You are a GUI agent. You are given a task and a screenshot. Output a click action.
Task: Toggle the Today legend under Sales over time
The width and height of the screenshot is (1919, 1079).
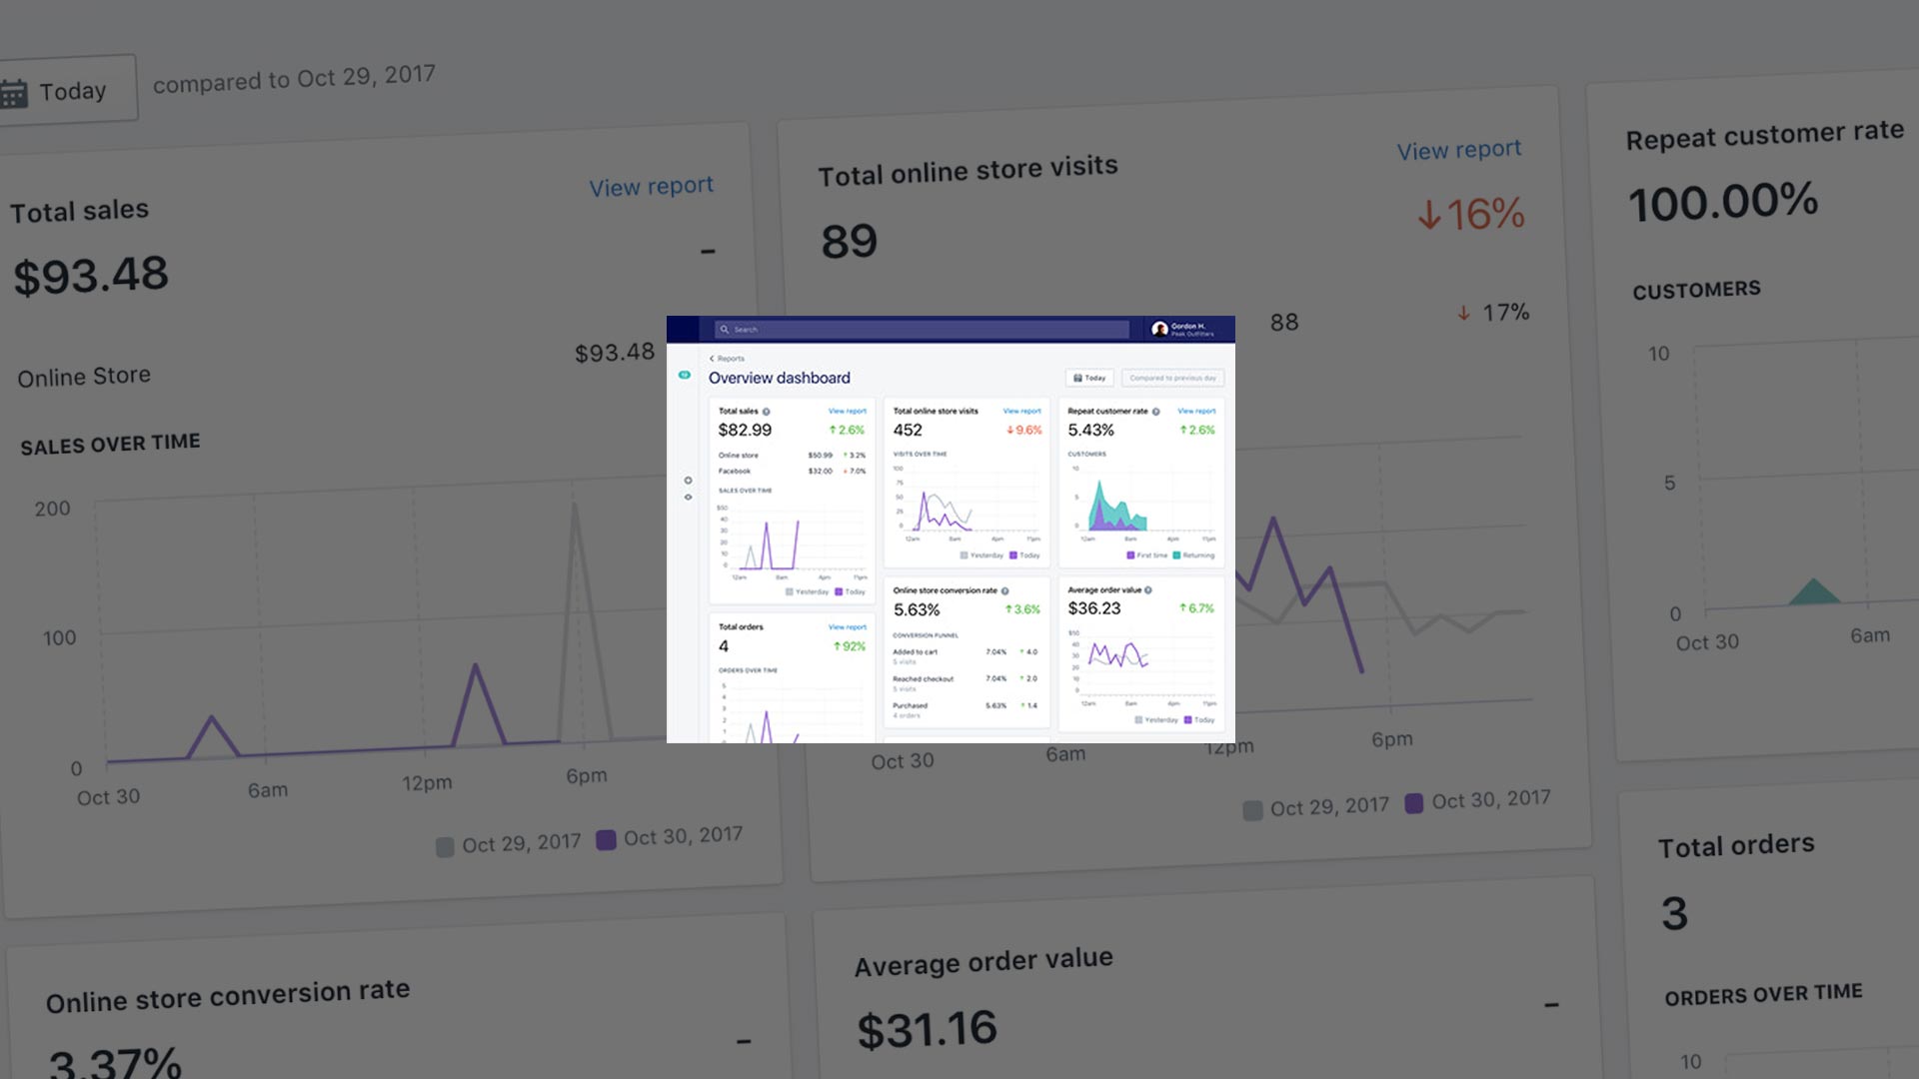click(856, 591)
